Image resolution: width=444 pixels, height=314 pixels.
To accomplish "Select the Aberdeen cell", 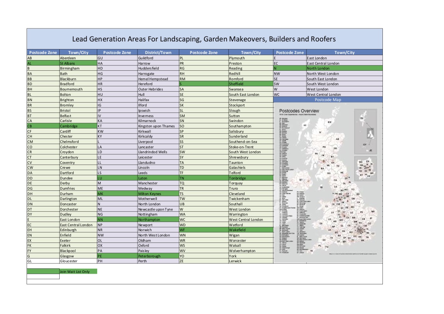I will coord(78,58).
